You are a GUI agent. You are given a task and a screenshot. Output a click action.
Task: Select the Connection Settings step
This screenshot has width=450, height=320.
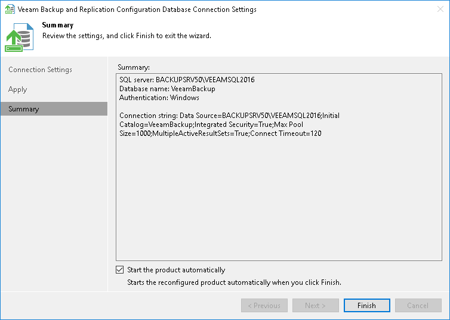40,70
